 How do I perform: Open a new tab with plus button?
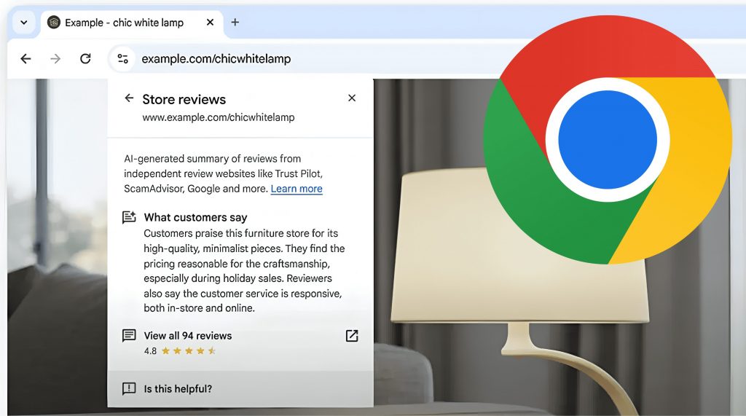[235, 23]
